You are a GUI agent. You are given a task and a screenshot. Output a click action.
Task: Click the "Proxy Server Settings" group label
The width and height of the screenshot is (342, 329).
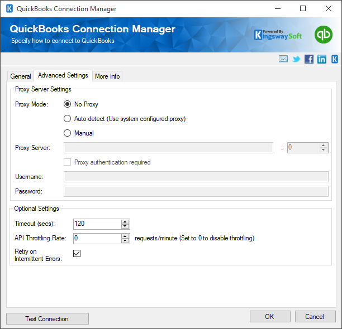43,89
